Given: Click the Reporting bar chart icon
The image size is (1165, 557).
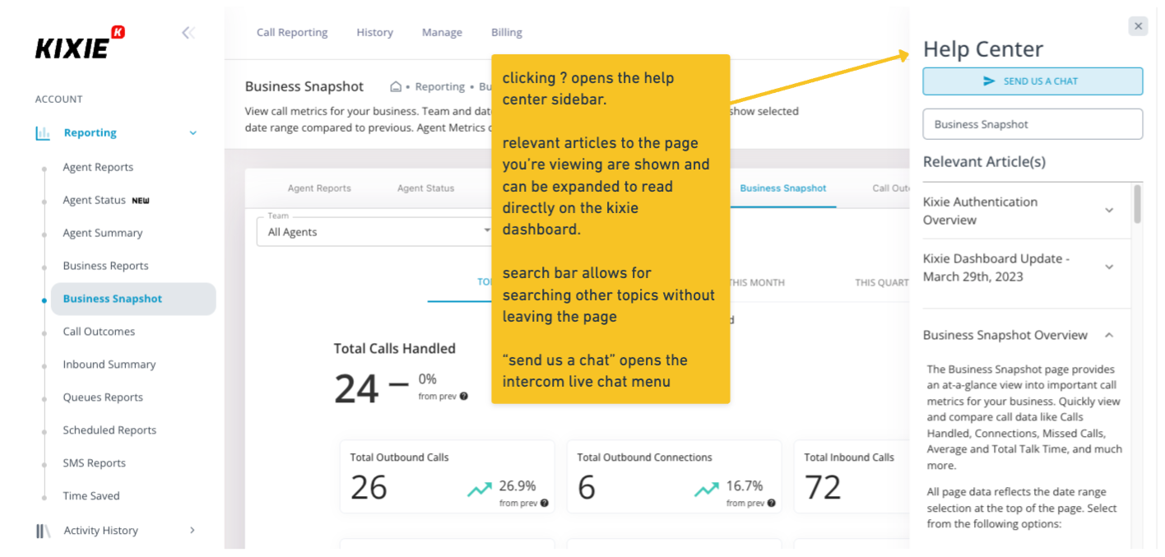Looking at the screenshot, I should 43,133.
